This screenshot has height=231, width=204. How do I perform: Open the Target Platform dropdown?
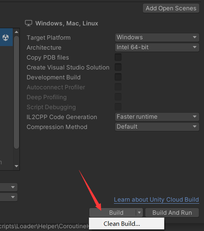point(157,37)
